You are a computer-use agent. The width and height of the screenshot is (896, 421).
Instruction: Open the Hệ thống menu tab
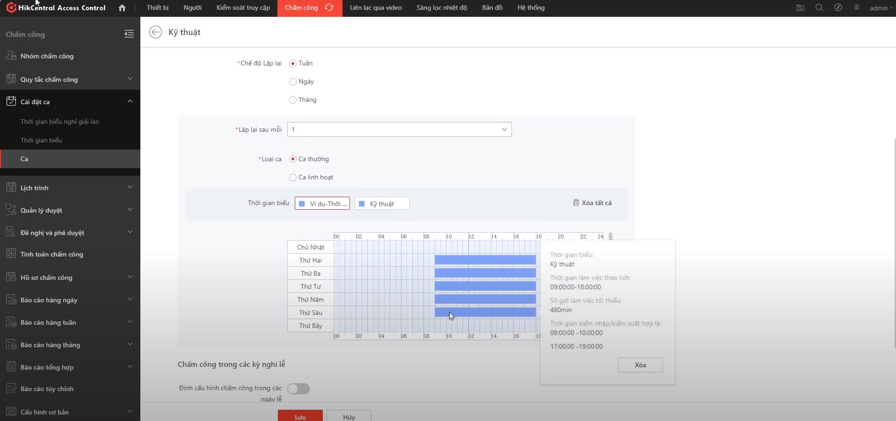coord(531,8)
